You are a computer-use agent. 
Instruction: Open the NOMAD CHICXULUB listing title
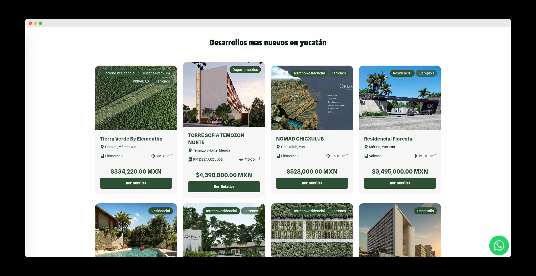pos(300,139)
